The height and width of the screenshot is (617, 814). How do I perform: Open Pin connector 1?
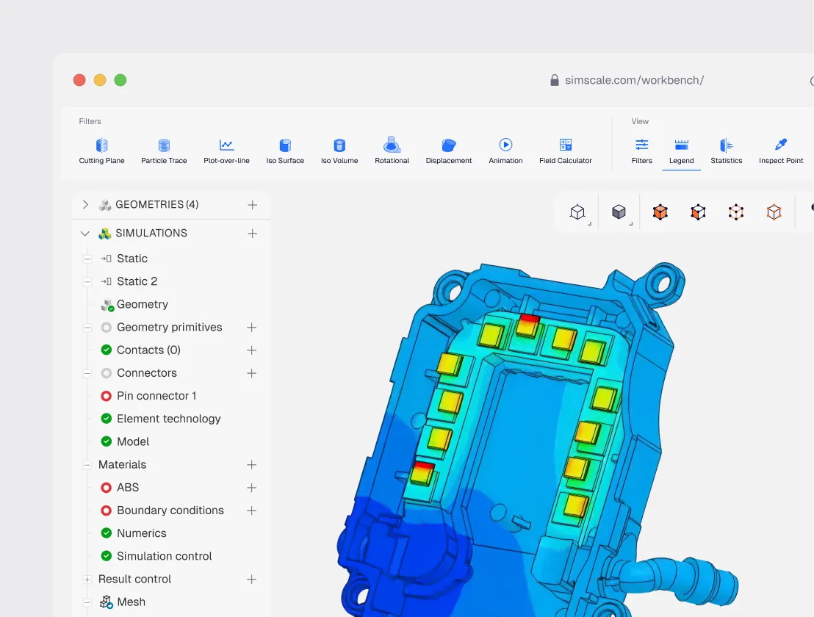pyautogui.click(x=156, y=396)
